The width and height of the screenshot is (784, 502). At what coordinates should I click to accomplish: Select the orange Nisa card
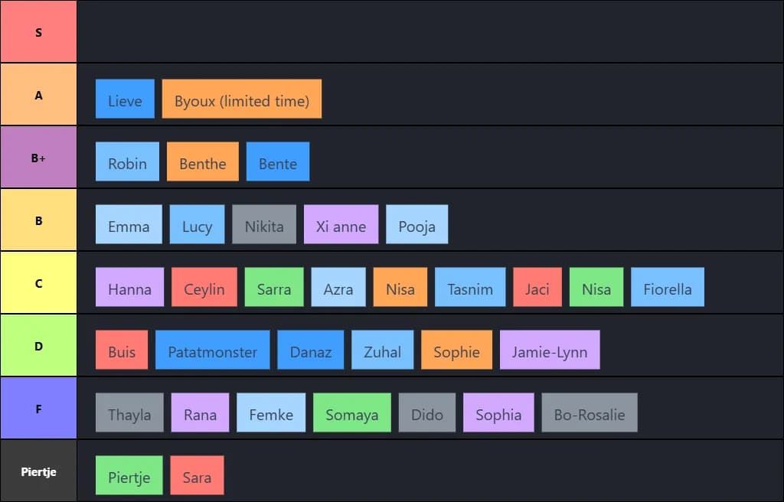coord(400,288)
